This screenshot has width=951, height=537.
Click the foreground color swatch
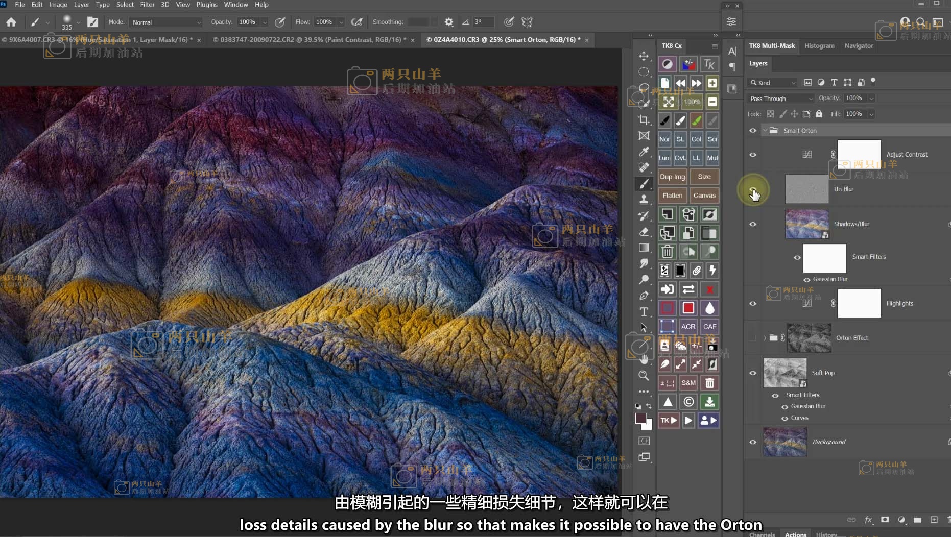click(x=640, y=419)
